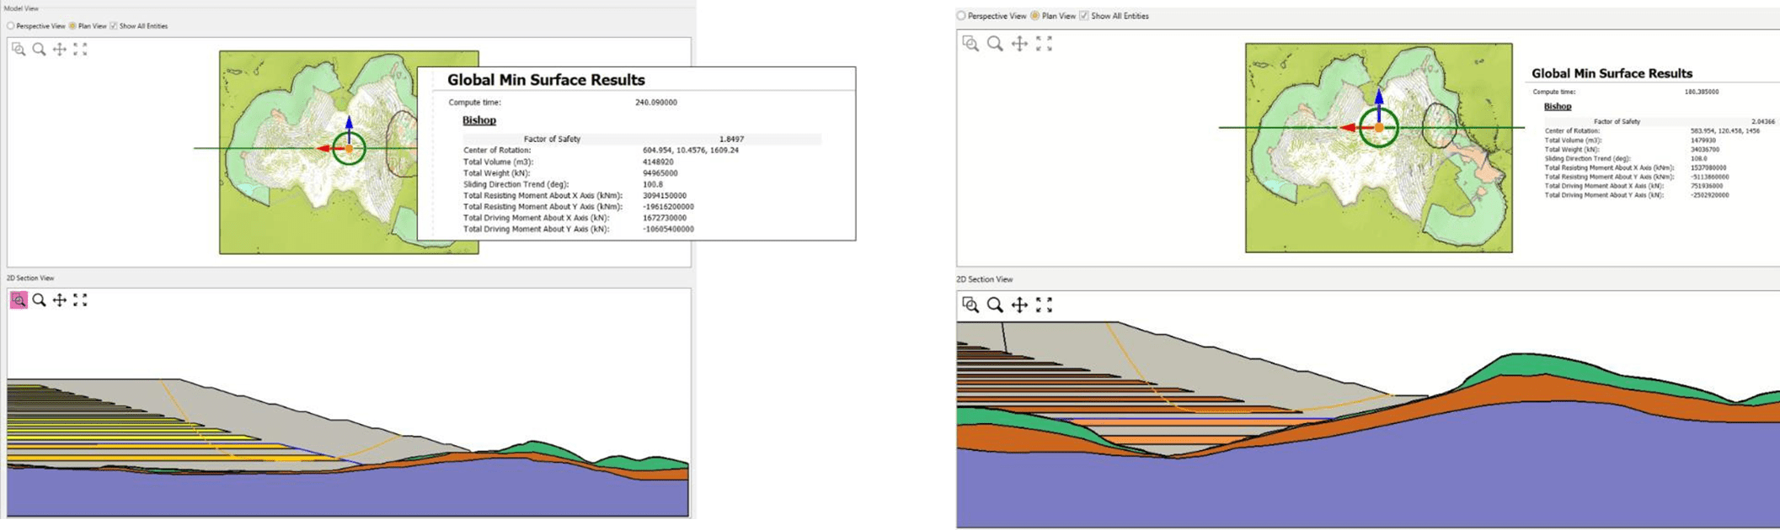Viewport: 1780px width, 530px height.
Task: Click fit-to-extents icon in right 2D Section View
Action: 1044,305
